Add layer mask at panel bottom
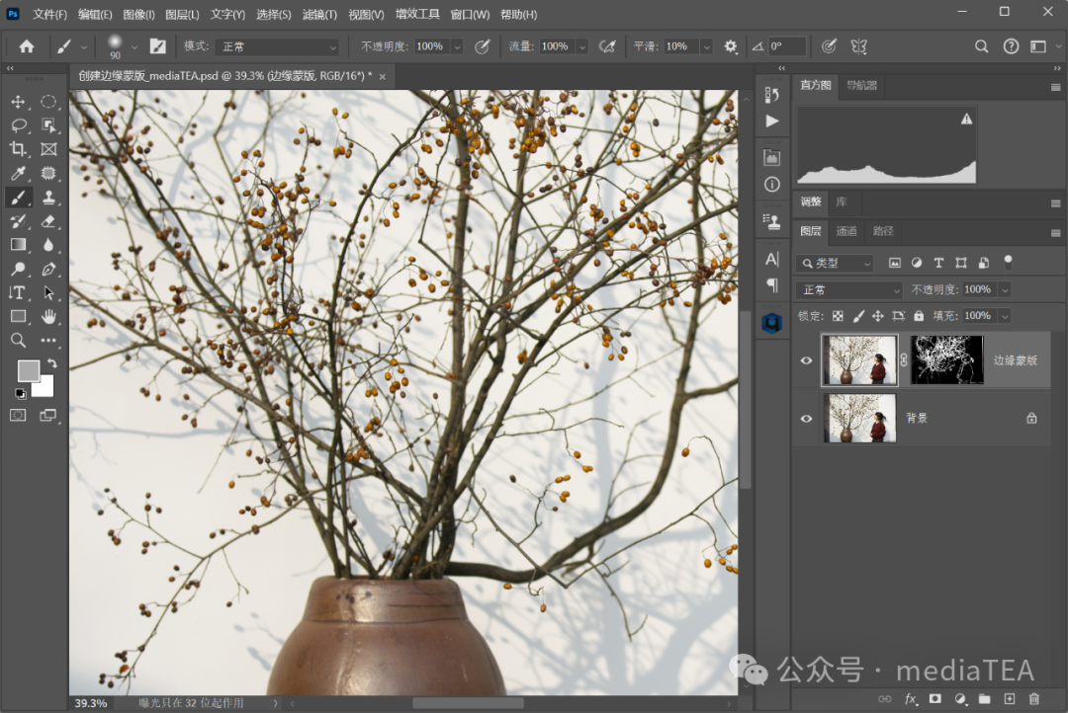Image resolution: width=1068 pixels, height=713 pixels. tap(935, 699)
